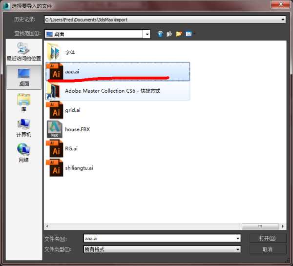This screenshot has width=293, height=266.
Task: Open Network (网络) in left sidebar
Action: [x=23, y=153]
